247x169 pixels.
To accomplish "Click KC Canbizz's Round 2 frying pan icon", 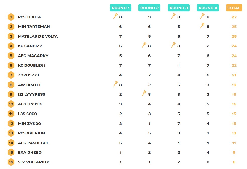I will [x=144, y=45].
